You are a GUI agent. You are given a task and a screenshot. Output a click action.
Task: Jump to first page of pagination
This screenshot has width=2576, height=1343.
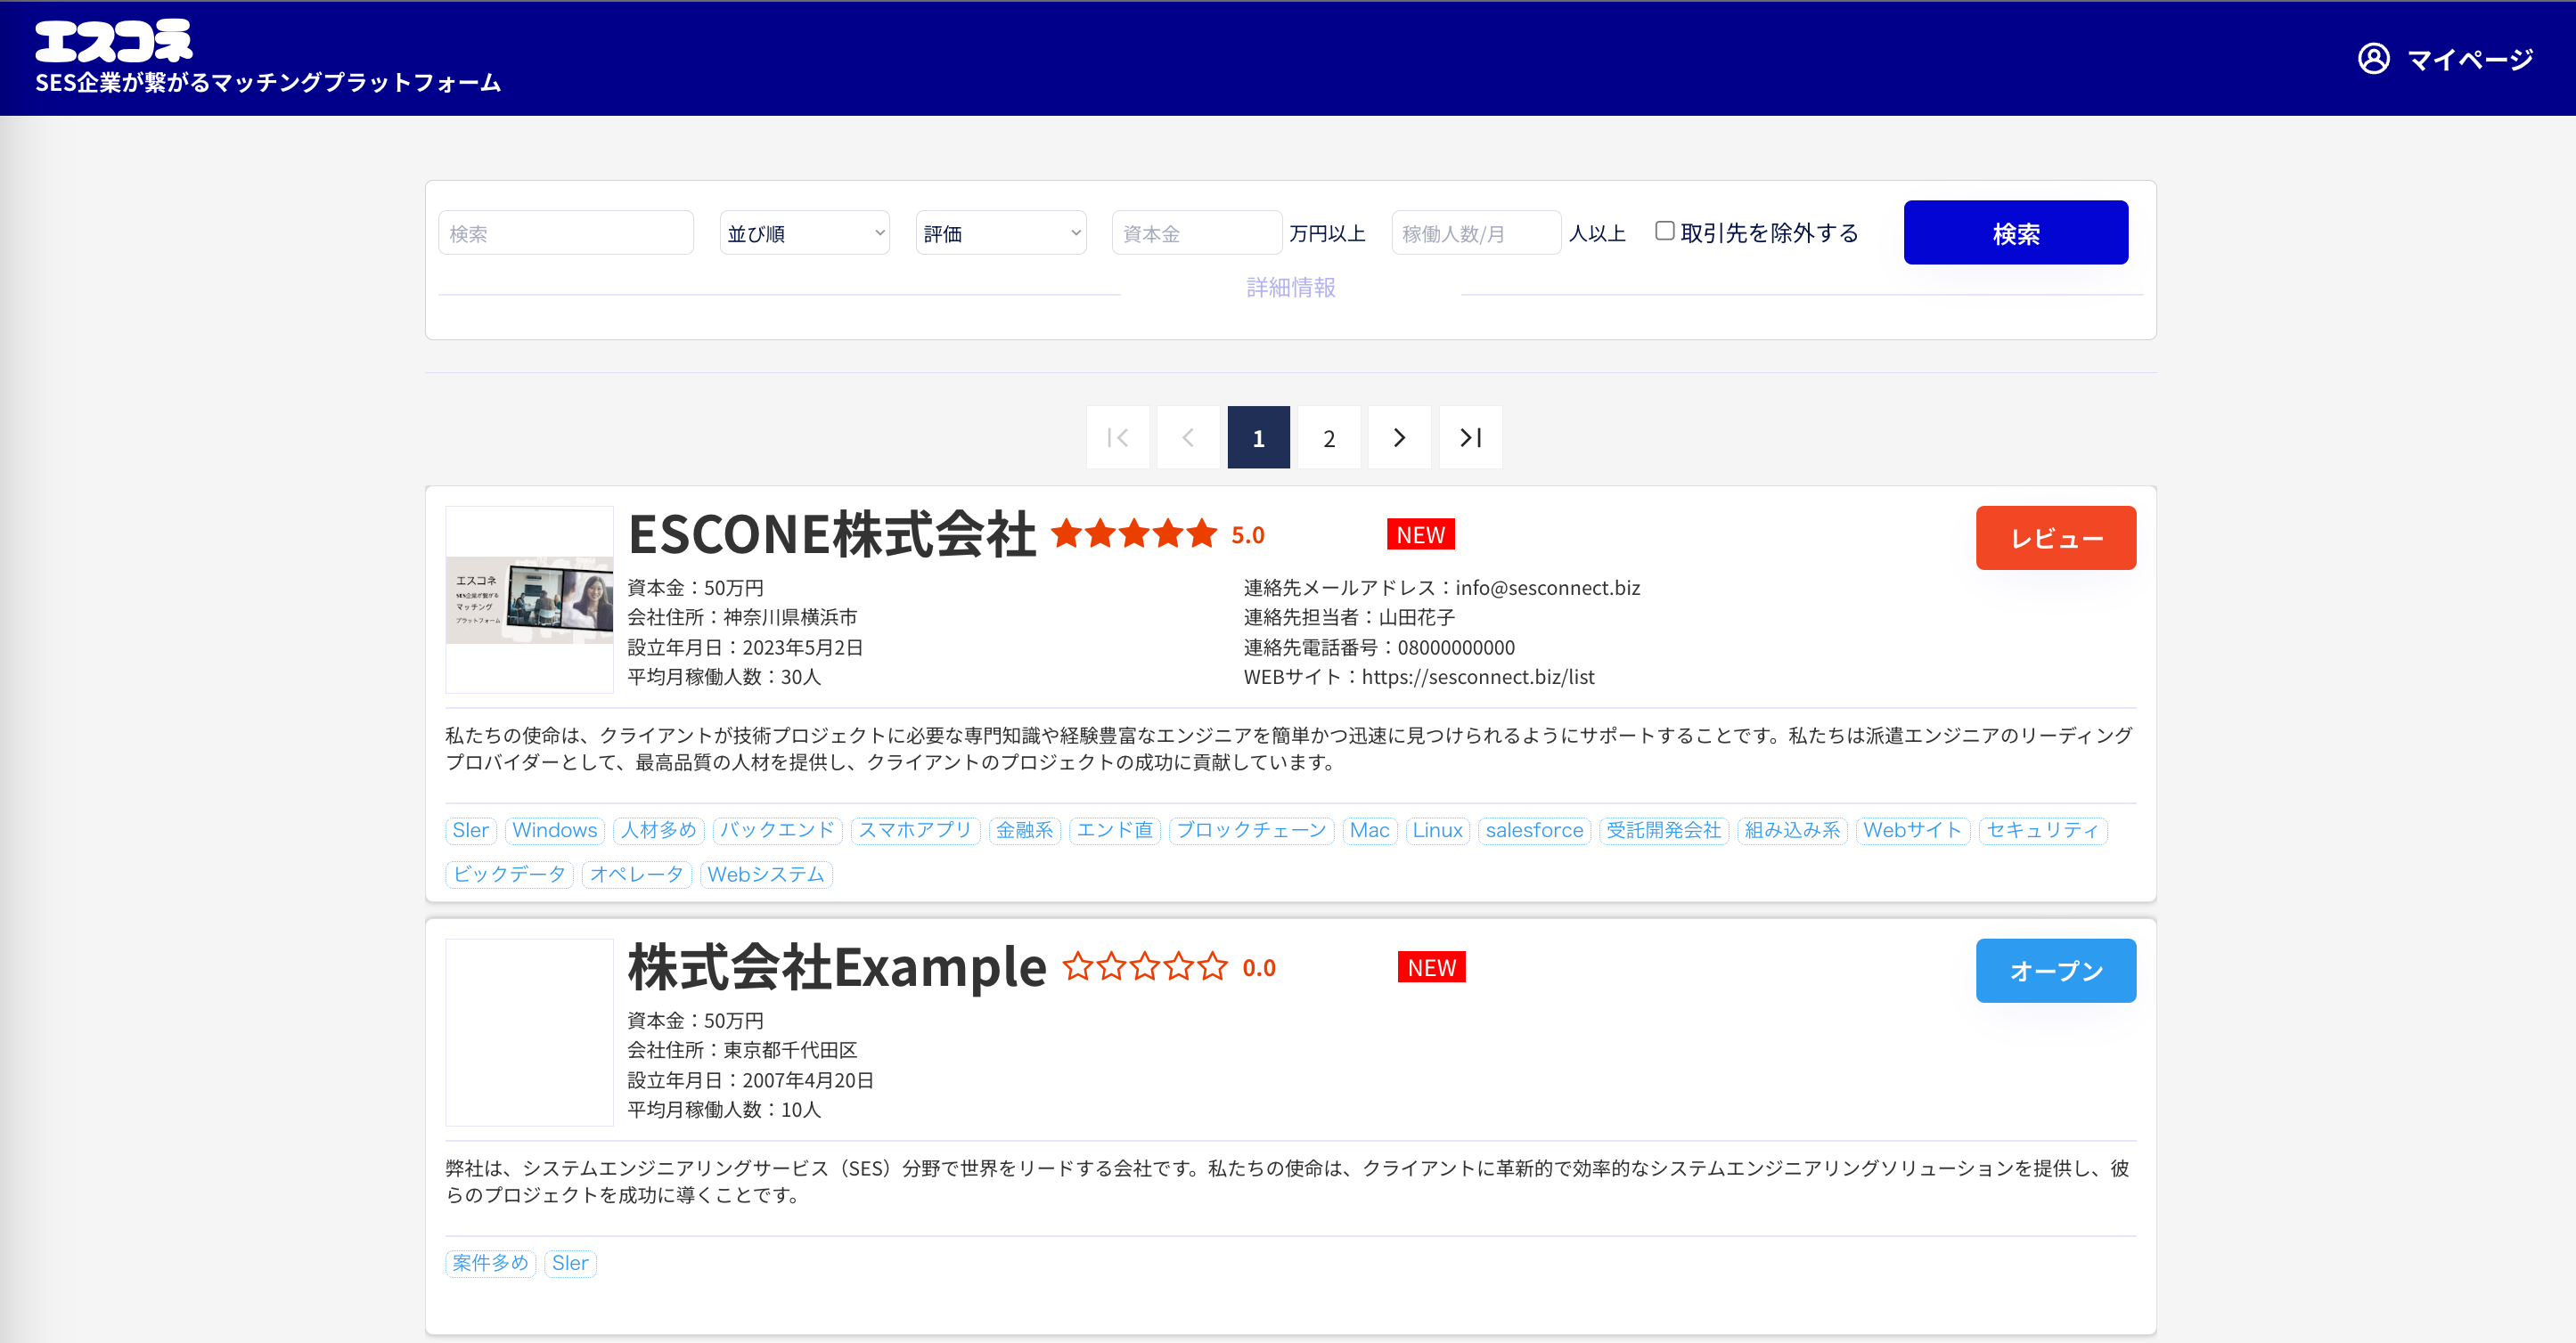[x=1117, y=437]
